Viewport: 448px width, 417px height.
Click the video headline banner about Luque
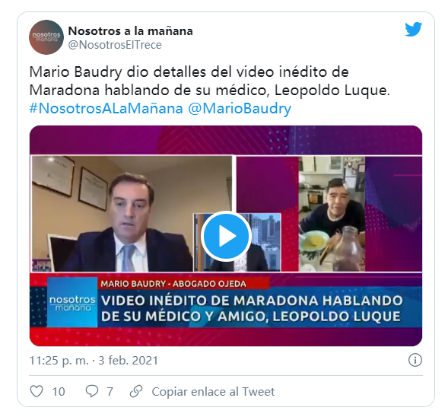click(x=252, y=308)
